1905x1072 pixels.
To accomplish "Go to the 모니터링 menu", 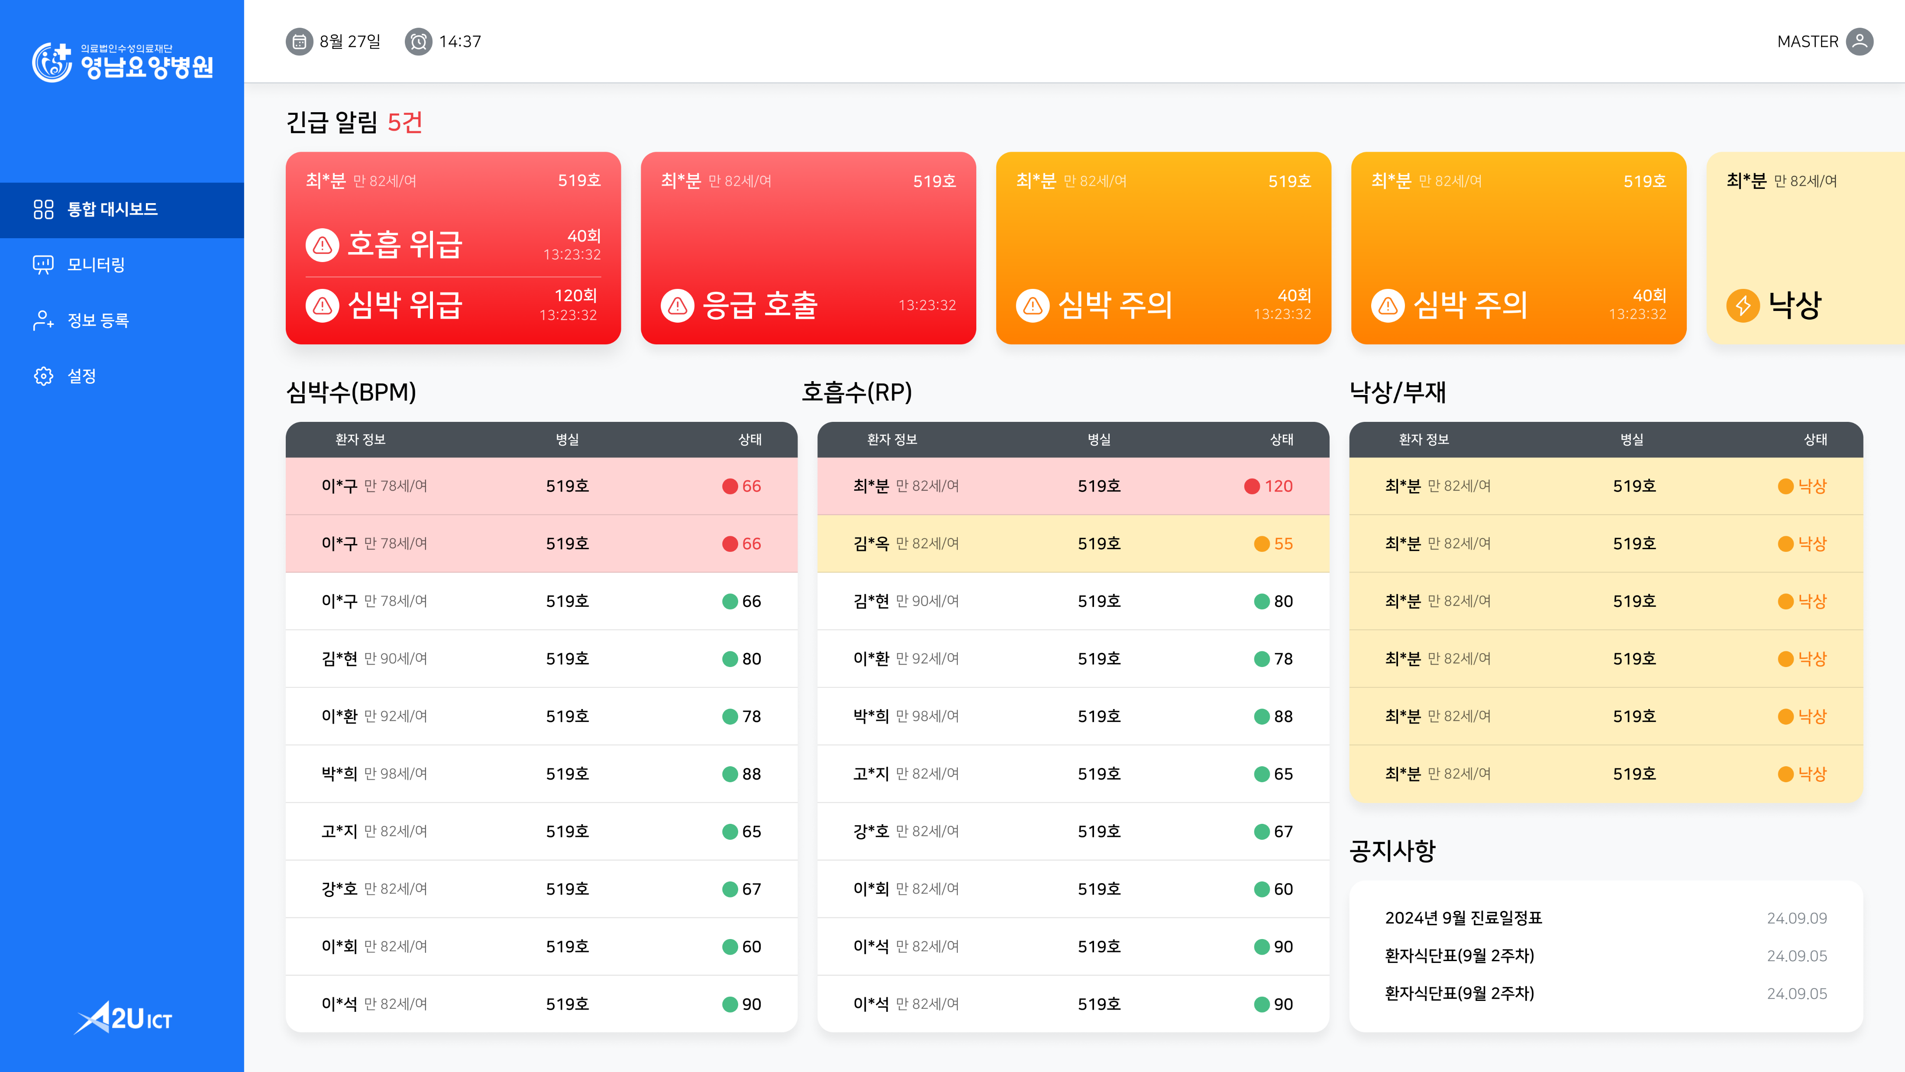I will pyautogui.click(x=122, y=265).
